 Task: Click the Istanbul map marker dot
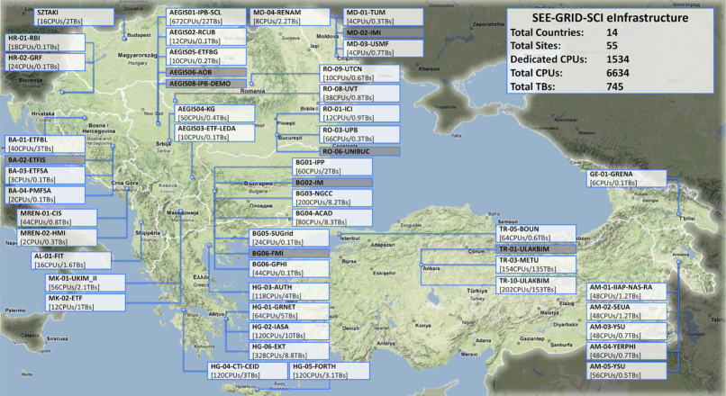click(x=339, y=234)
